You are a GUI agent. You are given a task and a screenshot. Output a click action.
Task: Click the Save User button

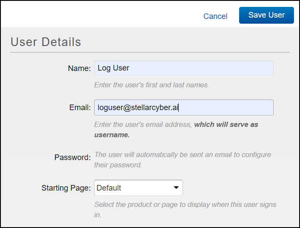[266, 15]
